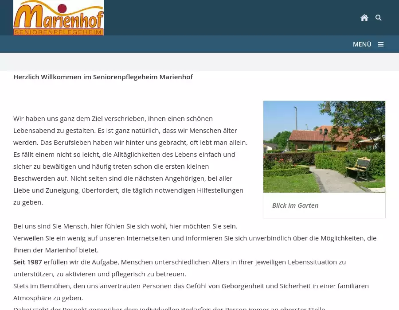The image size is (399, 310).
Task: Click the sentence starting 'Verweilen Sie ein wenig'
Action: [x=194, y=238]
